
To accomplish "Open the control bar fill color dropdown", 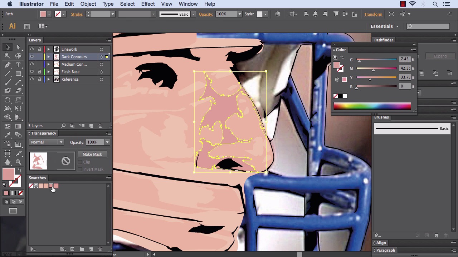I will point(49,14).
